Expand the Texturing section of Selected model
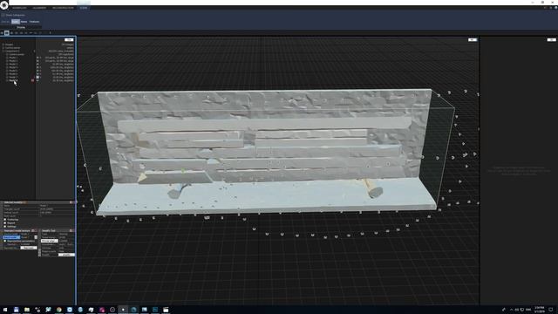The height and width of the screenshot is (314, 558). [x=5, y=220]
